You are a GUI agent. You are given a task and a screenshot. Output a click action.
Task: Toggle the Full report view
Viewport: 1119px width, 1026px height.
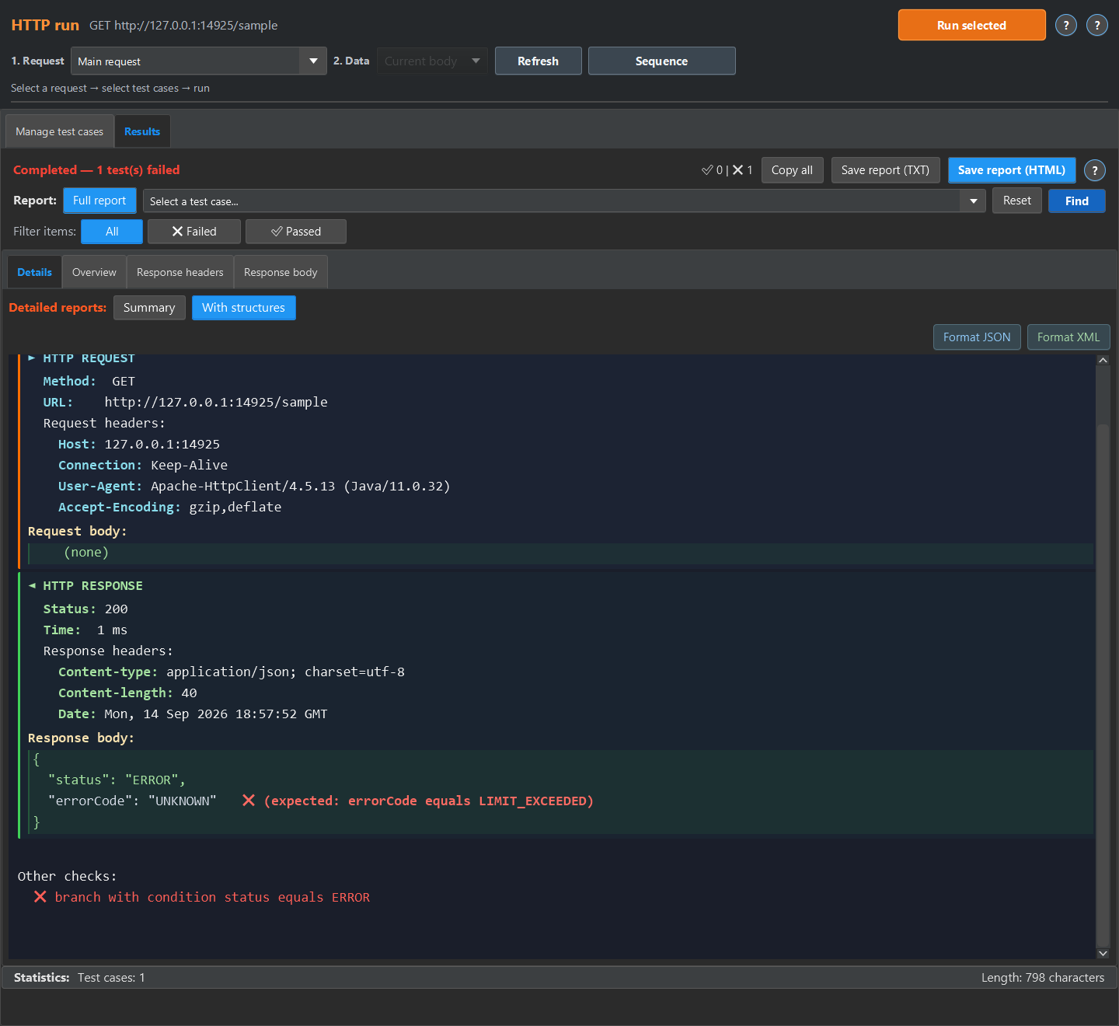99,201
